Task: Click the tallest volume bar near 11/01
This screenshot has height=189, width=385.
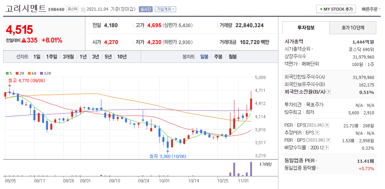Action: click(x=251, y=169)
